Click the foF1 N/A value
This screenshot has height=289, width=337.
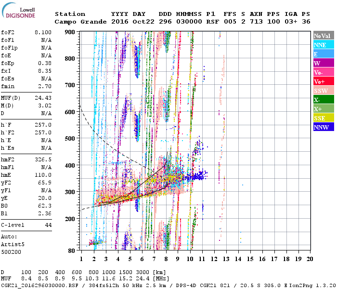(x=46, y=40)
